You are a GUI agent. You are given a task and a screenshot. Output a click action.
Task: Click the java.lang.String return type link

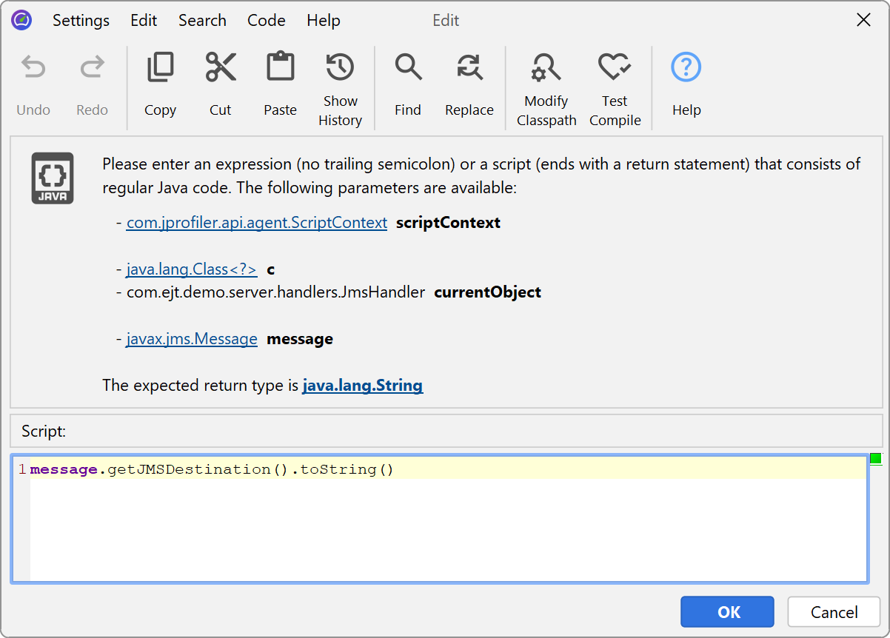pos(362,386)
